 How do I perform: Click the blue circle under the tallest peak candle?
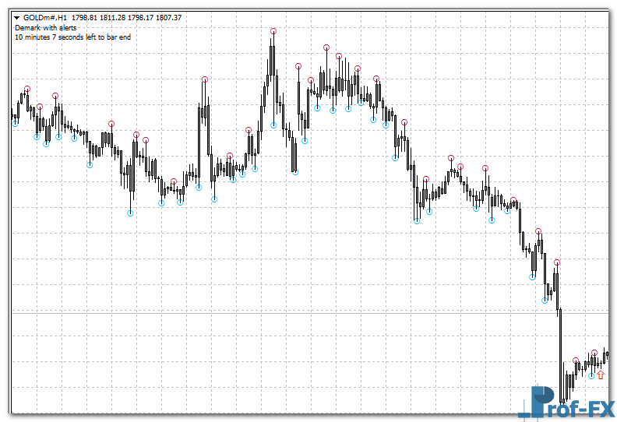point(273,125)
